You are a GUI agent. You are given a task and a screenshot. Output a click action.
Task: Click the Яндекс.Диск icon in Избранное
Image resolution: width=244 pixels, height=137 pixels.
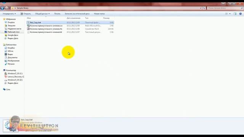6,38
